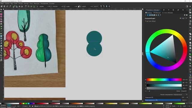Open Правка menu
Image resolution: width=192 pixels, height=108 pixels.
7,4
